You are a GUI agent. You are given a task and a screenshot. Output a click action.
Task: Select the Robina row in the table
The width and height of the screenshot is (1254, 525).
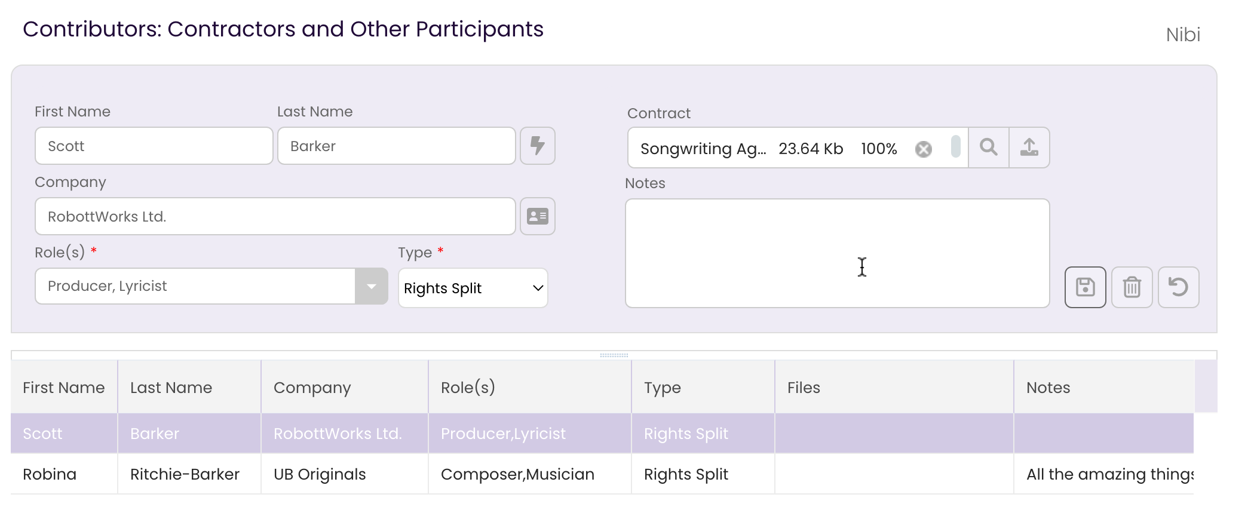click(x=602, y=474)
